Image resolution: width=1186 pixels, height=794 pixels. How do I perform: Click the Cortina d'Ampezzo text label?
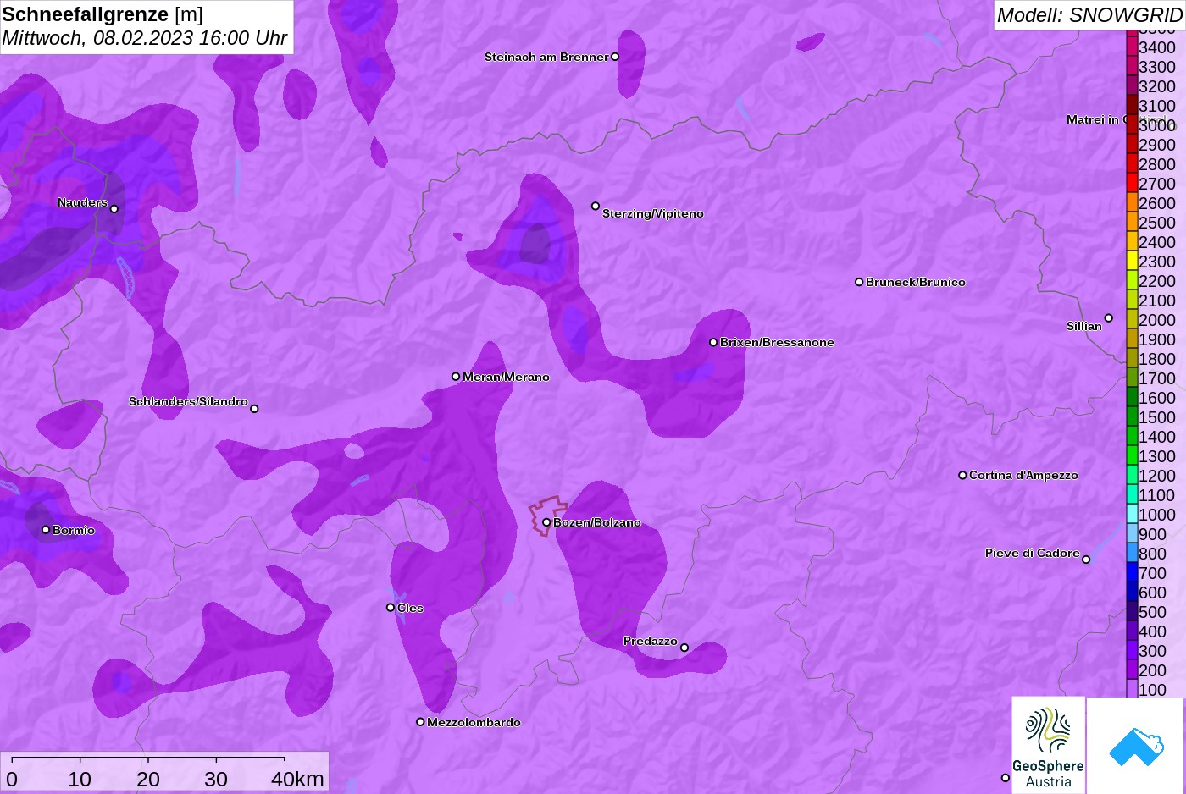(1023, 475)
